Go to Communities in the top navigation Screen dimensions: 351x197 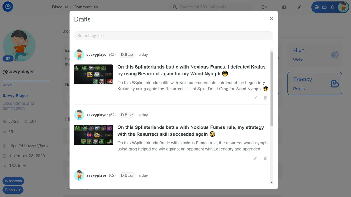(x=86, y=7)
